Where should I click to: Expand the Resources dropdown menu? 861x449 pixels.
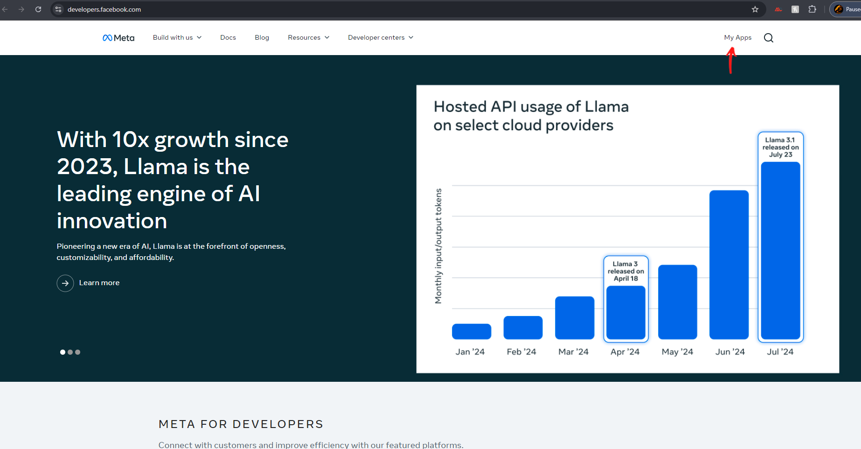click(x=308, y=37)
